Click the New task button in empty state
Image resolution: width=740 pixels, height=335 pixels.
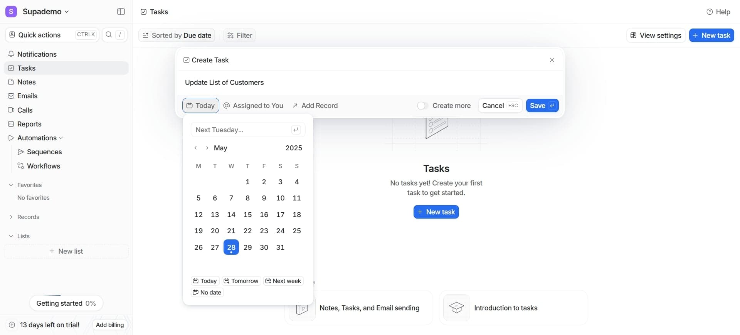click(436, 212)
